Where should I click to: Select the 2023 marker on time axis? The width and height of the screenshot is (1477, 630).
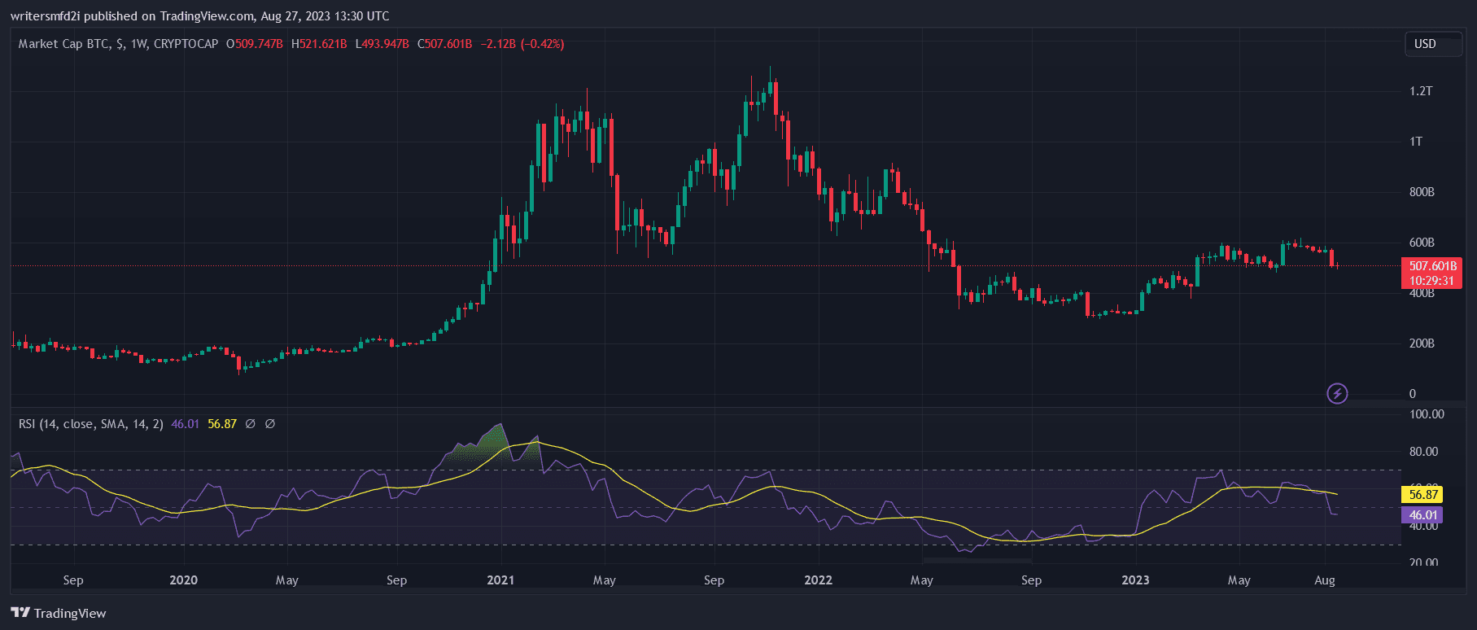click(1135, 580)
